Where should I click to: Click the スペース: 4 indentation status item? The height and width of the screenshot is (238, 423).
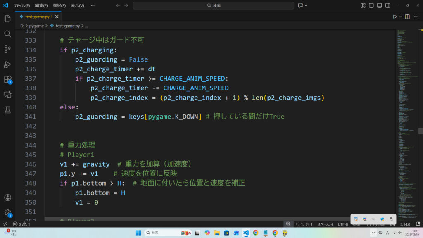pyautogui.click(x=325, y=224)
